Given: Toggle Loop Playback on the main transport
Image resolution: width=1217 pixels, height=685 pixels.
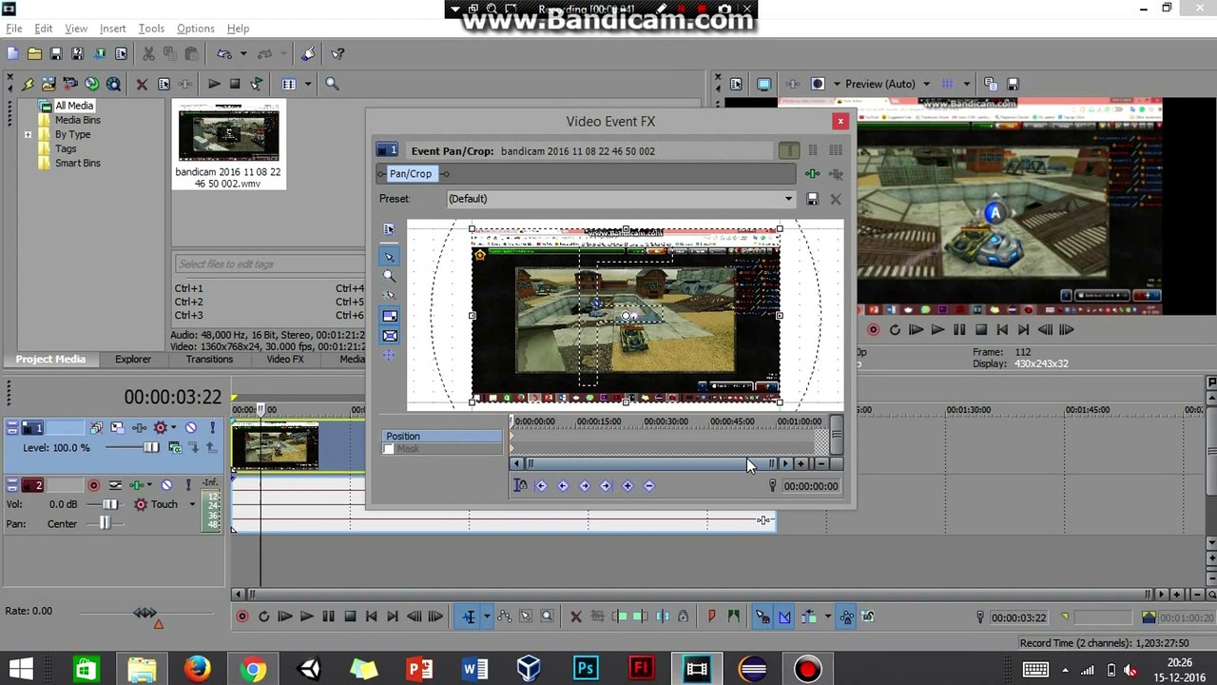Looking at the screenshot, I should click(x=263, y=616).
